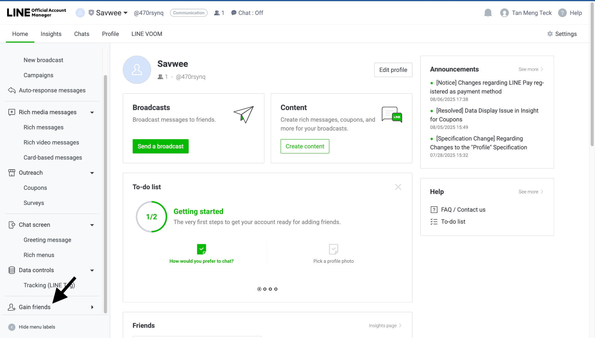Open Rich messages in sidebar

pyautogui.click(x=43, y=127)
